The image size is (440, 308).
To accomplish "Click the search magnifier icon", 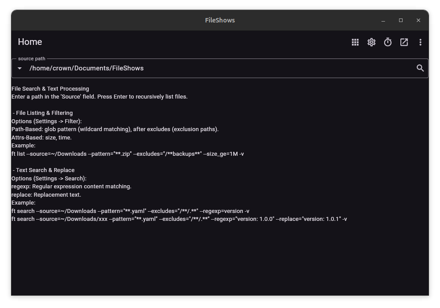I will (419, 68).
